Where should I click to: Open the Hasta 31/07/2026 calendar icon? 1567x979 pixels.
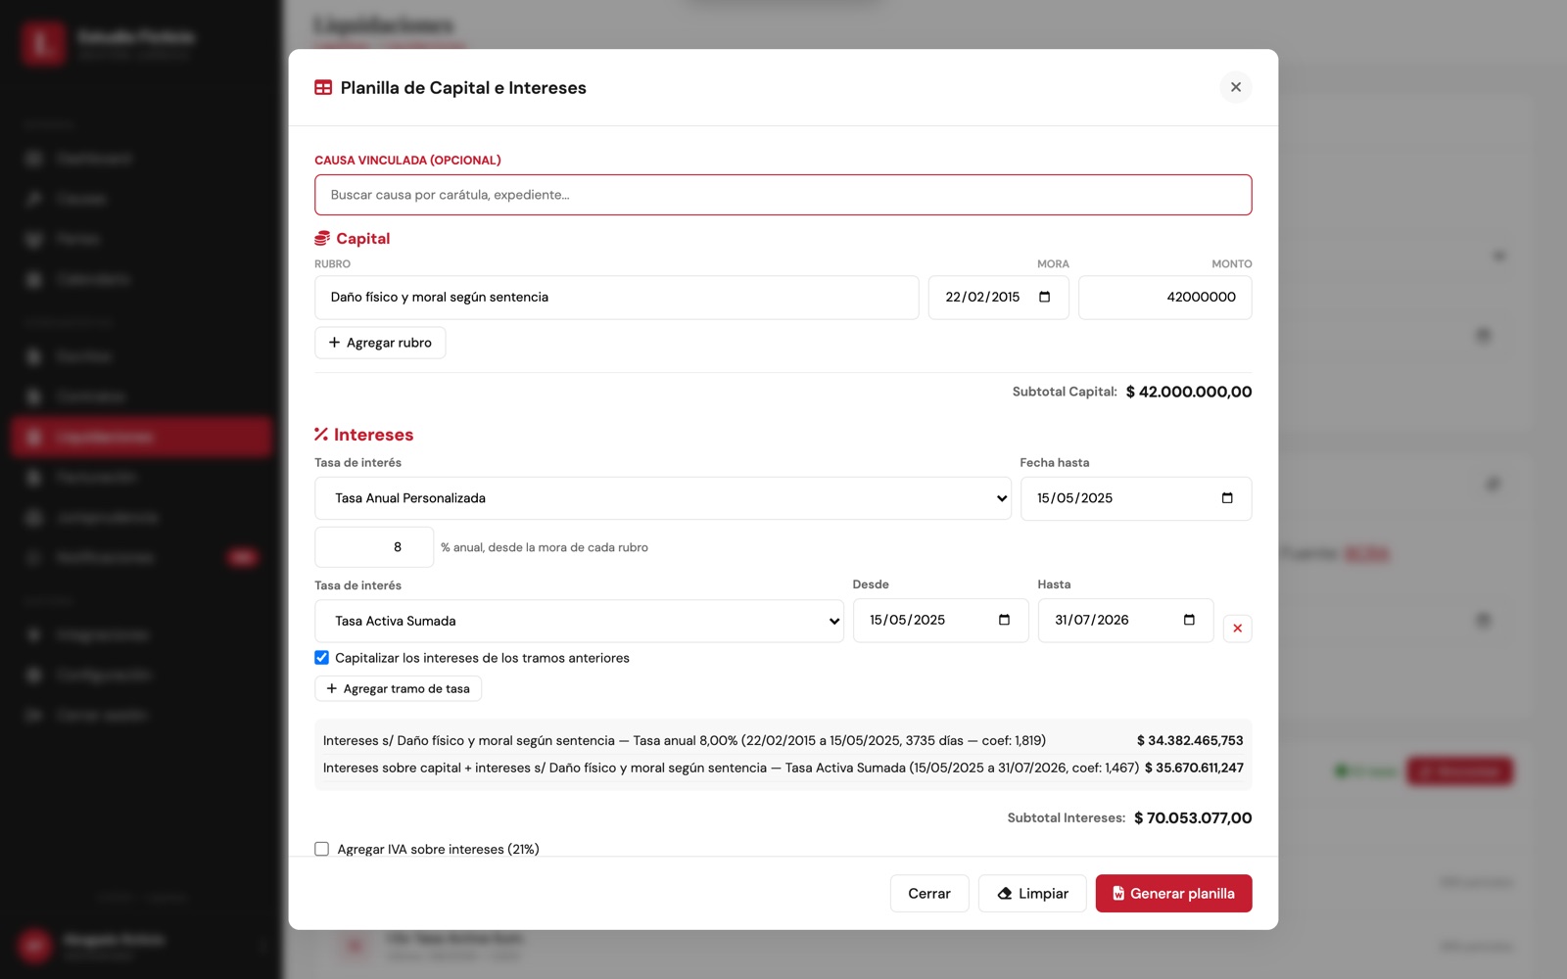pos(1189,620)
